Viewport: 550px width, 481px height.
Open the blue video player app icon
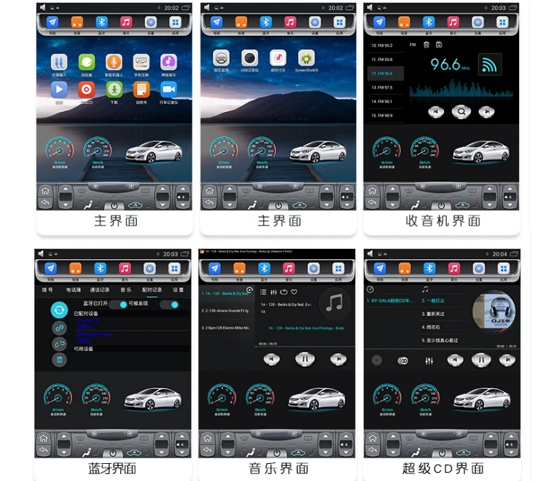pos(59,90)
